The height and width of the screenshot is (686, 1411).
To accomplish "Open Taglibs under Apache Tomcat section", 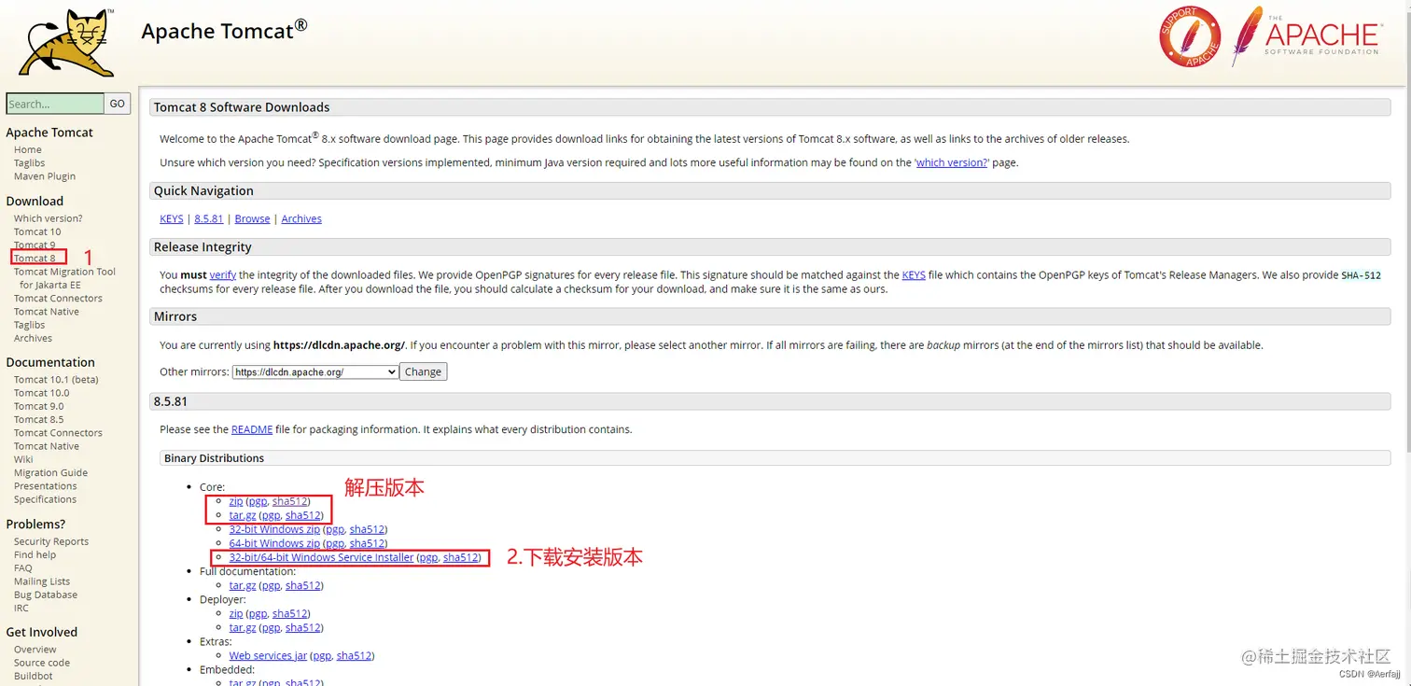I will pyautogui.click(x=30, y=162).
